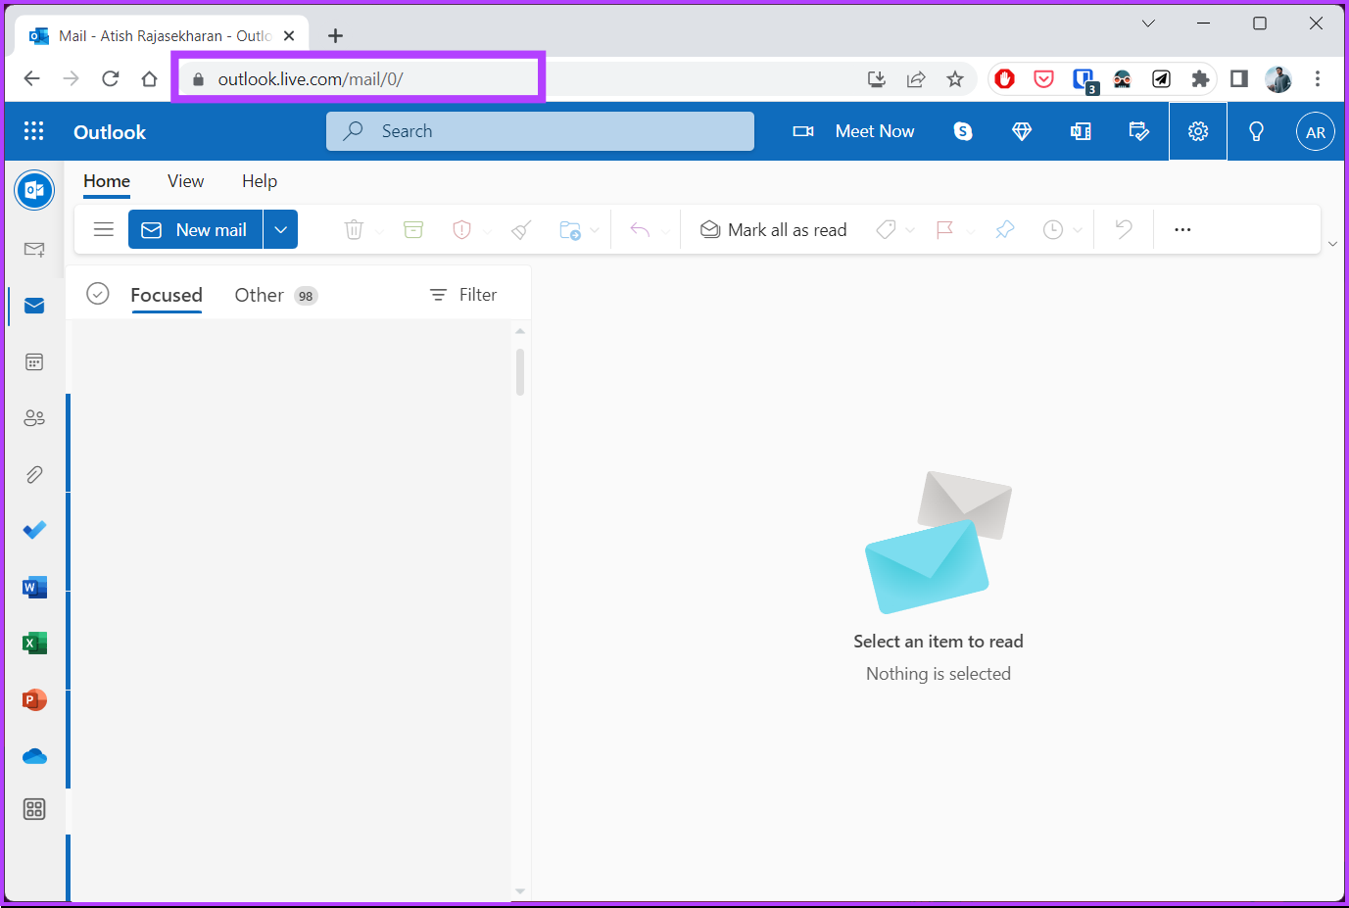The width and height of the screenshot is (1349, 908).
Task: Sweep messages using the Sweep tool
Action: pyautogui.click(x=519, y=229)
